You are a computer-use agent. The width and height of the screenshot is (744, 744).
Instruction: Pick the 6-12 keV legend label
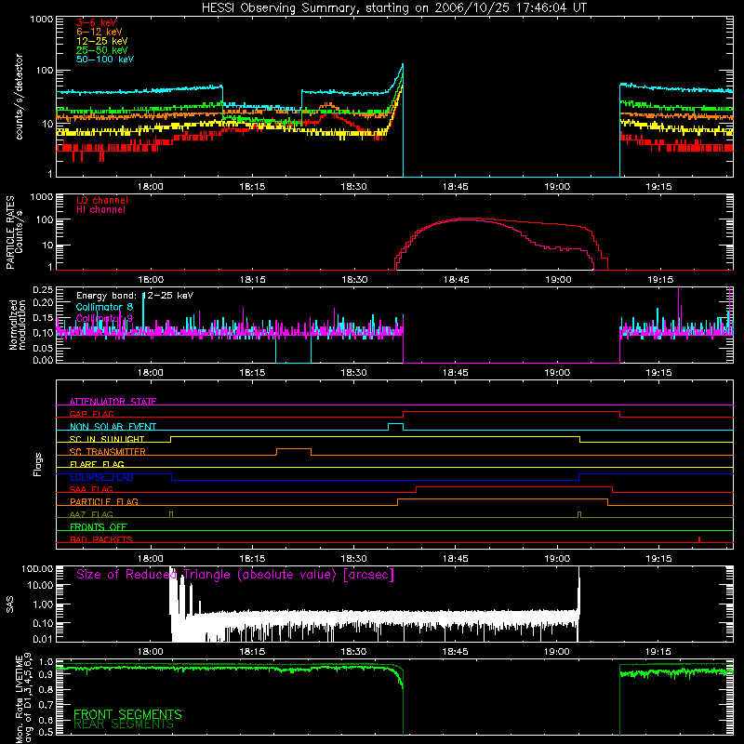pos(100,32)
